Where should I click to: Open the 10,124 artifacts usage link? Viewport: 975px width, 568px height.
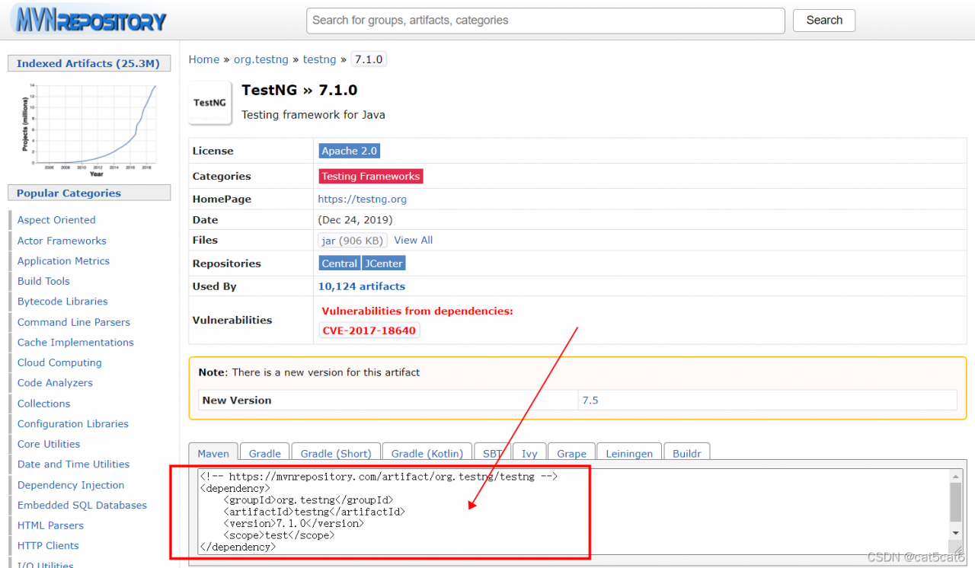pos(362,286)
